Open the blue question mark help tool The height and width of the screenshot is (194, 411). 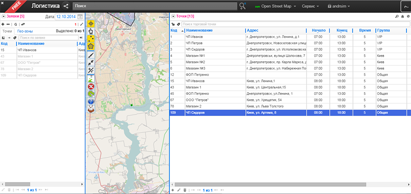[91, 101]
